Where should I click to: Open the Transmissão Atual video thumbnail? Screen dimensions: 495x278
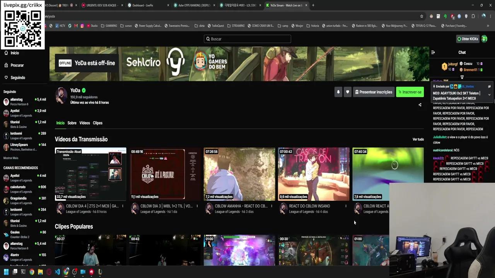click(x=90, y=174)
